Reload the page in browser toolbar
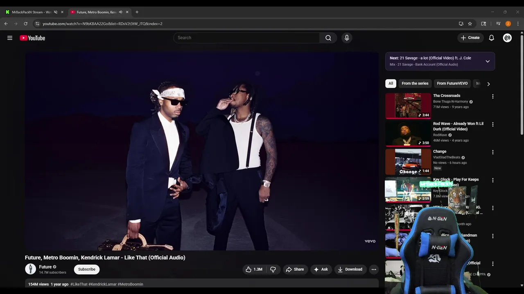This screenshot has height=294, width=524. [25, 24]
